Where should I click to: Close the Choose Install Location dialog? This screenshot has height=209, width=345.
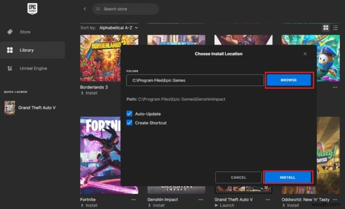(x=305, y=54)
